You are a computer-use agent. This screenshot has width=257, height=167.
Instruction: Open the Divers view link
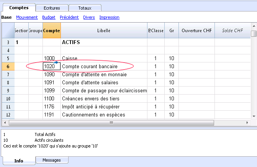tap(89, 17)
